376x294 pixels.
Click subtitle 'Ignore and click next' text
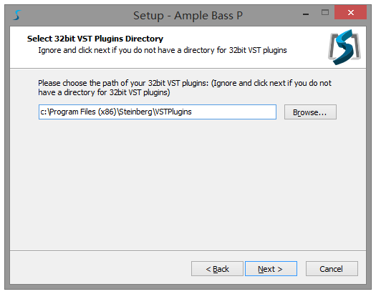[163, 50]
